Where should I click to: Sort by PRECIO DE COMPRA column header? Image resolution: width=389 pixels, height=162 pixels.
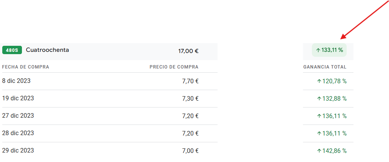coord(174,67)
